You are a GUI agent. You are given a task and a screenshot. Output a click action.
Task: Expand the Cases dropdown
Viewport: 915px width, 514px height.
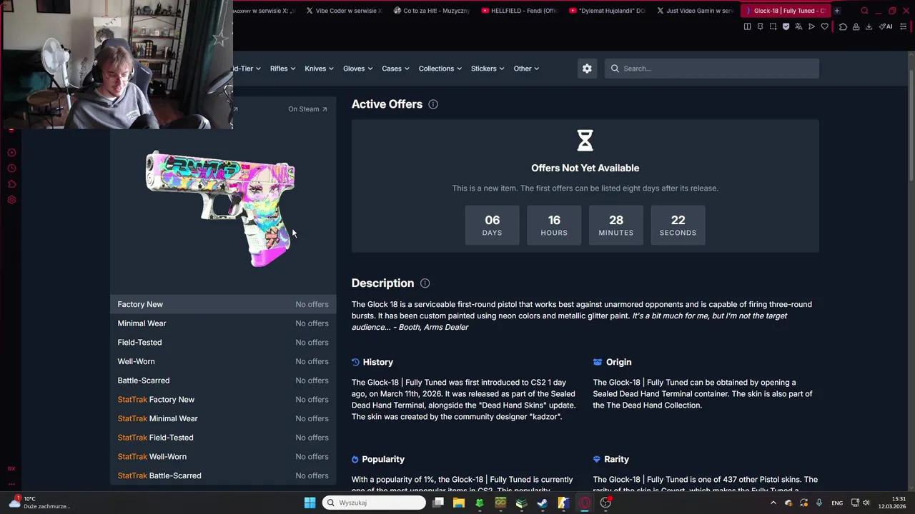point(395,69)
